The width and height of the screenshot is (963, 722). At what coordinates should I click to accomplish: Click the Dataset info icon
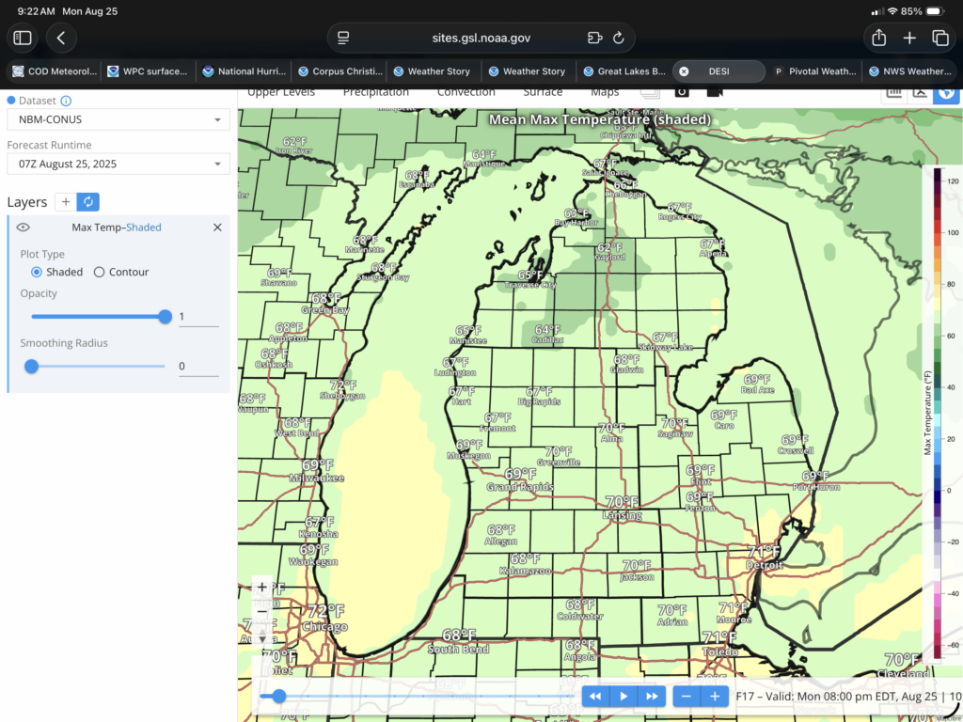[x=66, y=101]
